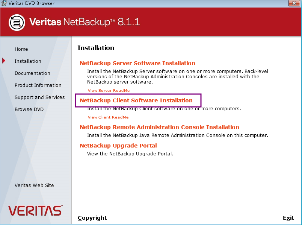The width and height of the screenshot is (302, 225).
Task: Click the VERITAS wordmark at the sidebar bottom
Action: tap(35, 210)
